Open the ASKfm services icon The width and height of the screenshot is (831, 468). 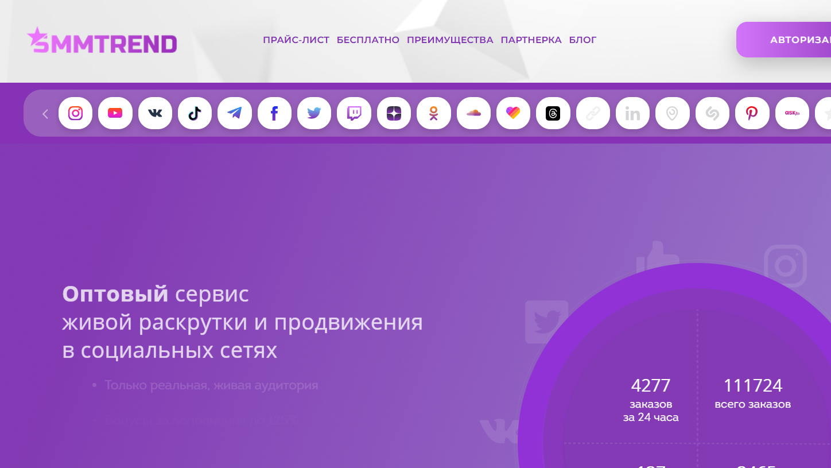point(792,113)
